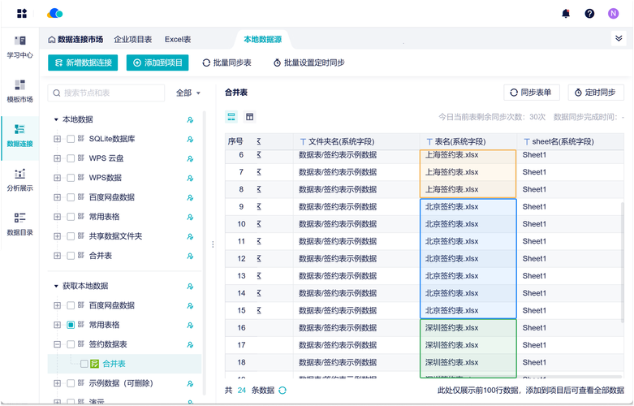Expand the SQLite数据库 node
Viewport: 634px width, 406px height.
58,139
